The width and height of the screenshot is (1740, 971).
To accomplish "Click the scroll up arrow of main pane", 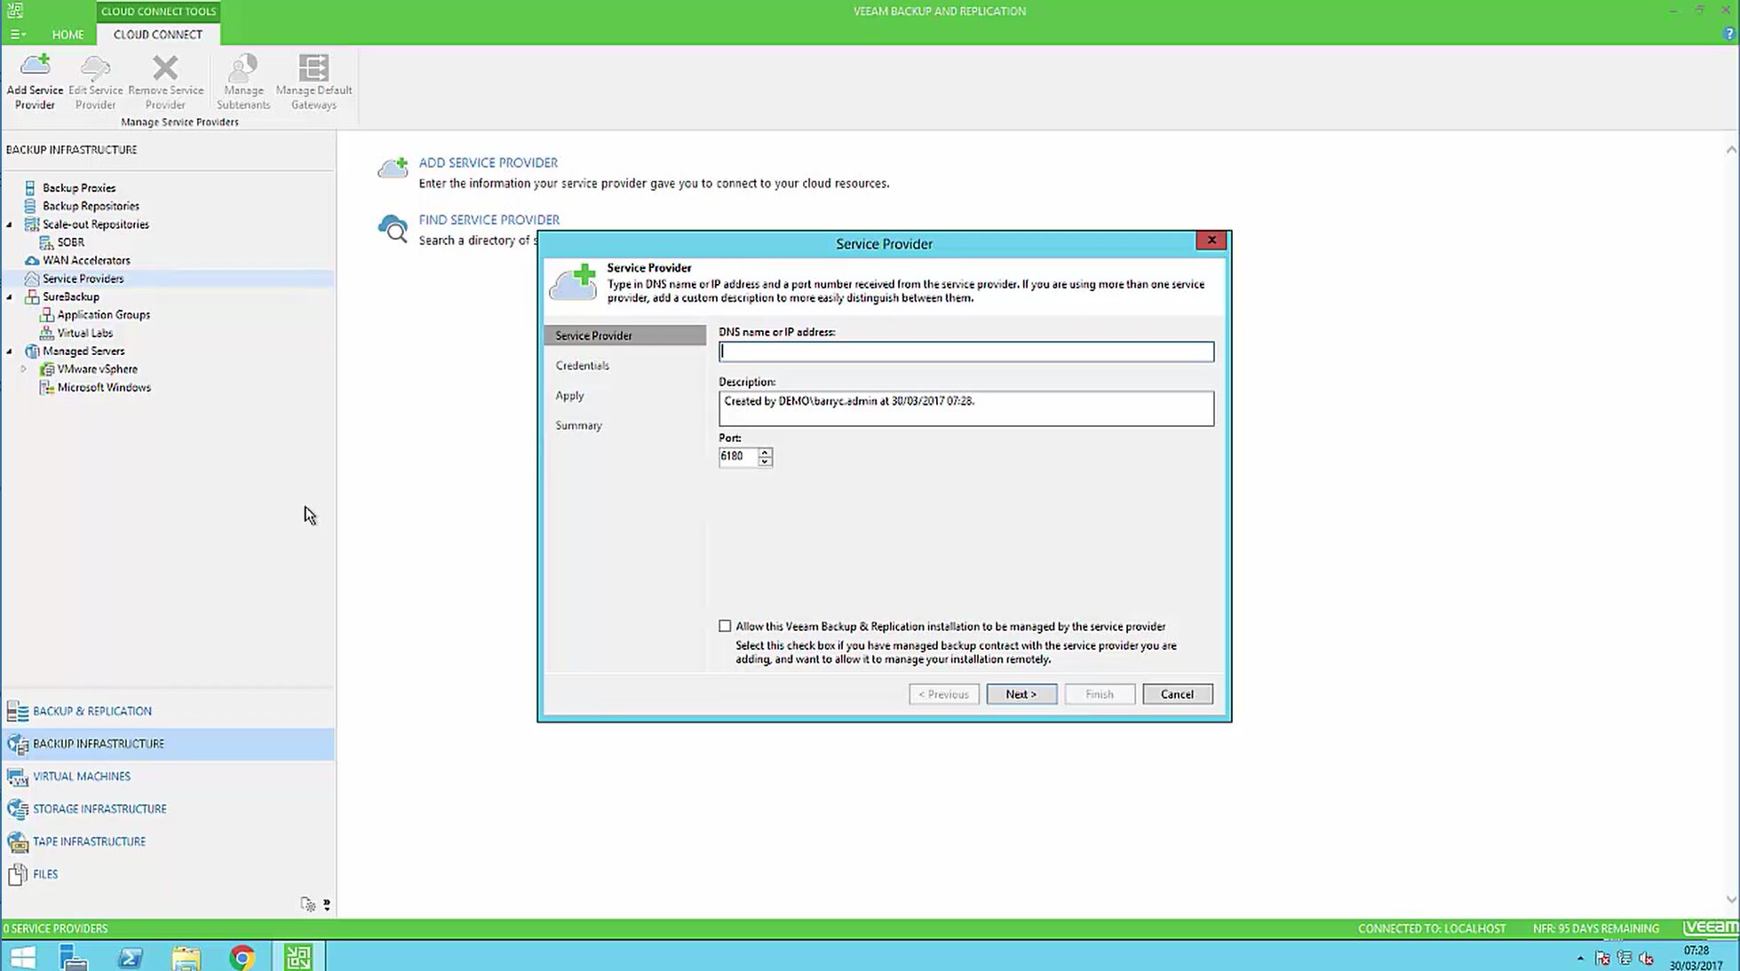I will click(x=1731, y=150).
